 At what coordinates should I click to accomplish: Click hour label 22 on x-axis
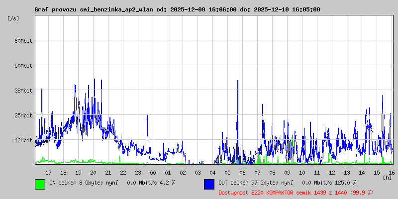coord(123,173)
